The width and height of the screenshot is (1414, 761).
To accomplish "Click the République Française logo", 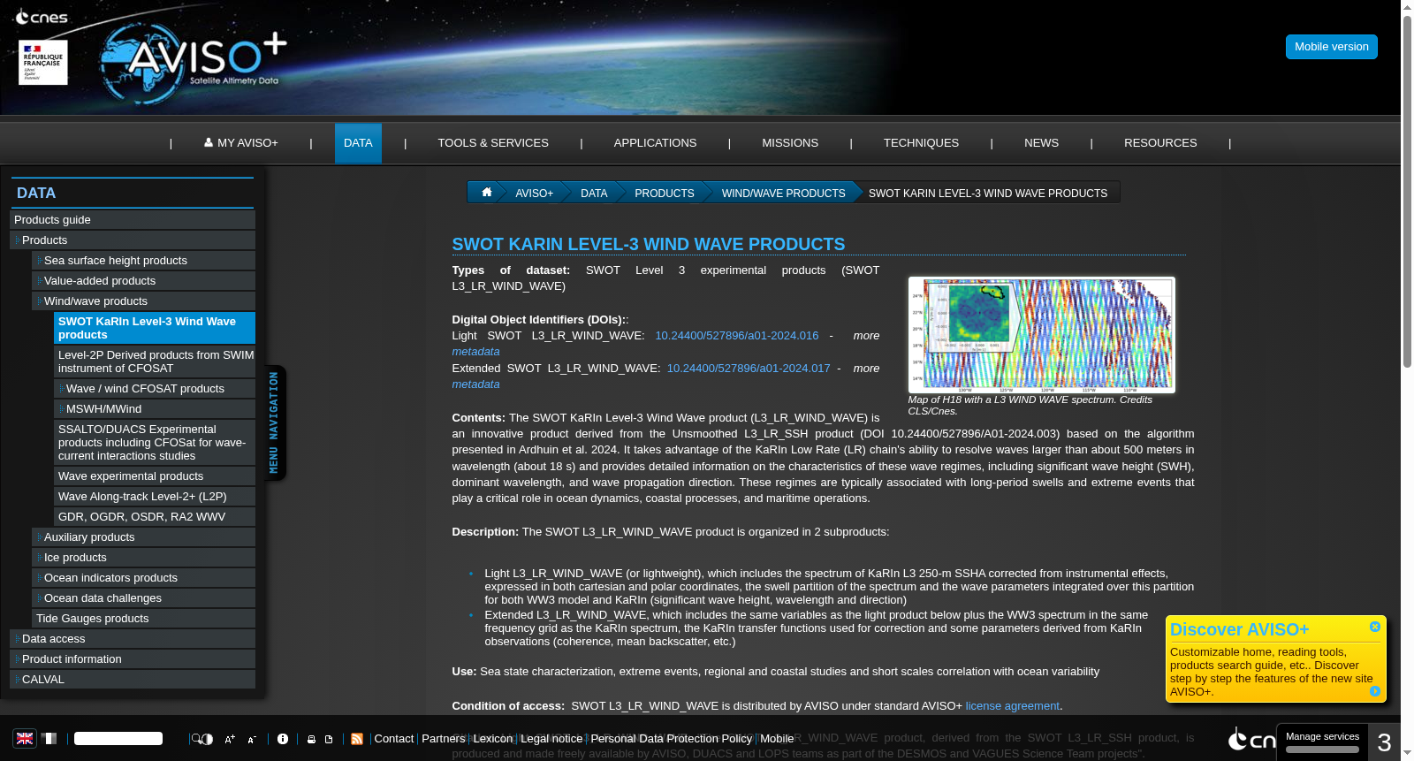I will tap(43, 62).
